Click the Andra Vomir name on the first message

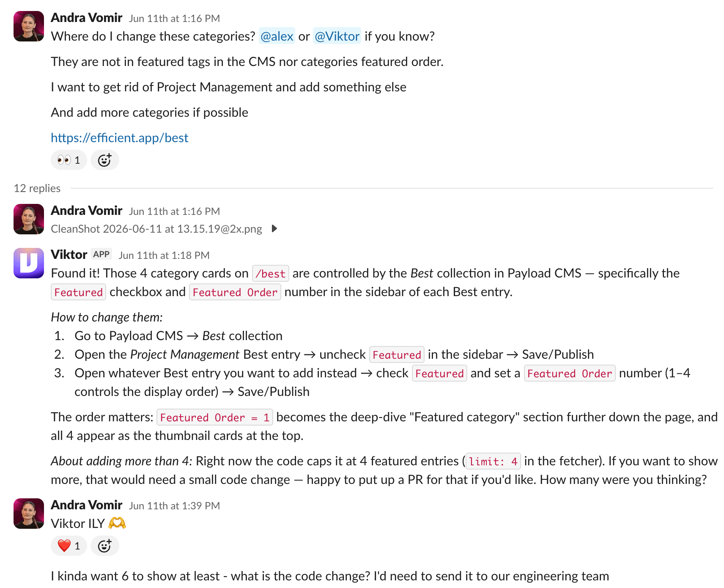click(x=87, y=18)
